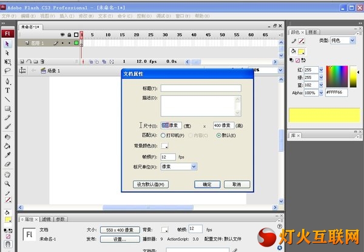Screen dimensions: 364x252
Task: Open the 文件(F) menu
Action: point(9,16)
